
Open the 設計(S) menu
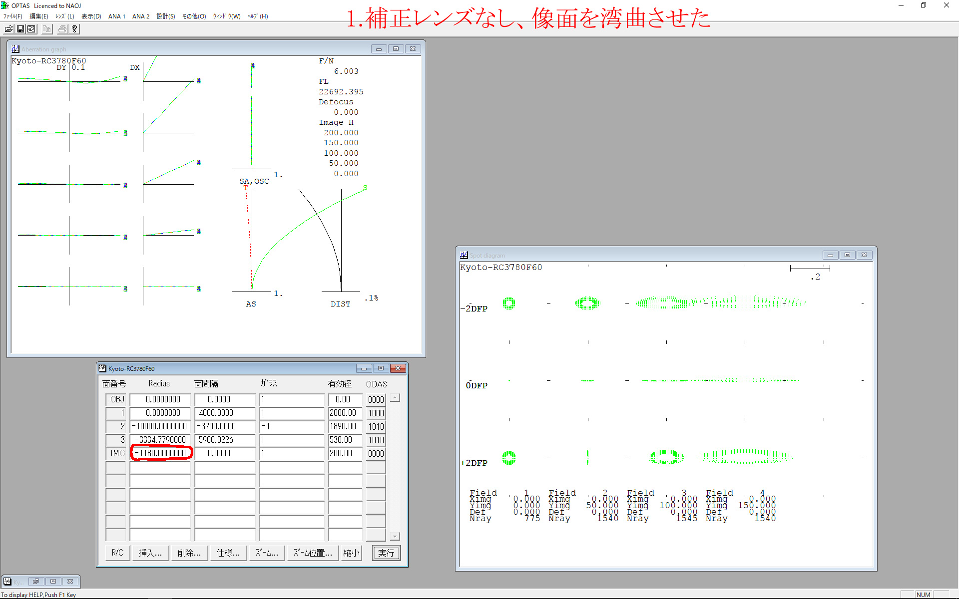[x=166, y=16]
